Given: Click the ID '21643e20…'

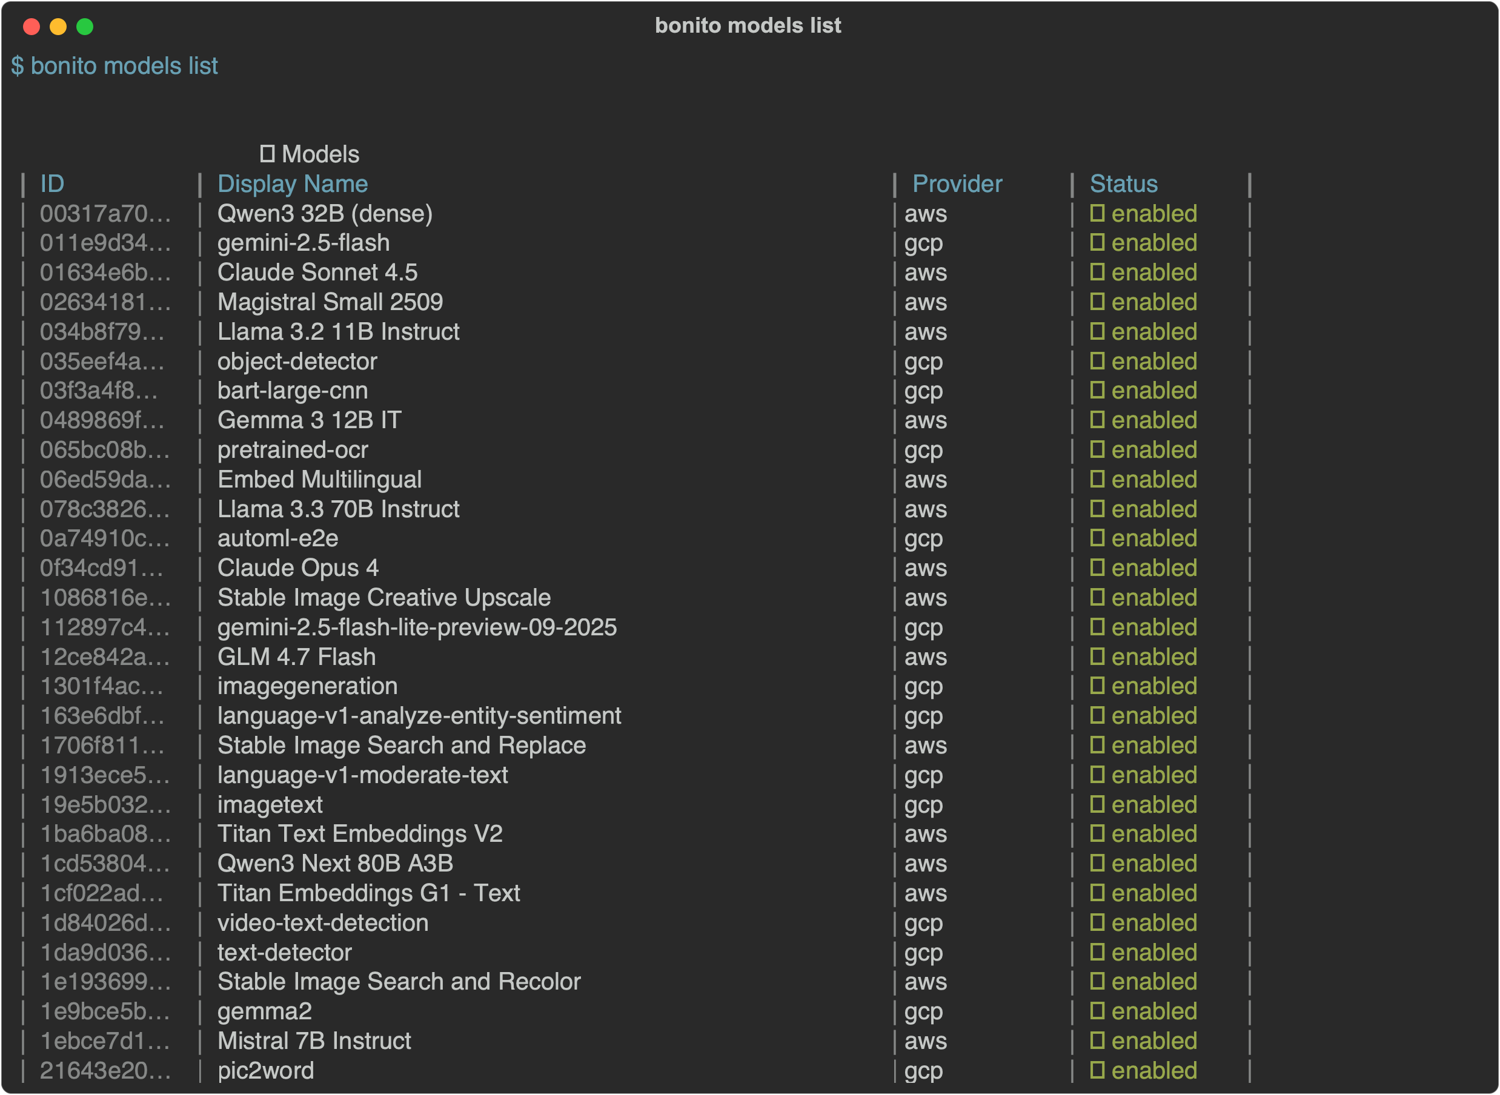Looking at the screenshot, I should point(105,1071).
